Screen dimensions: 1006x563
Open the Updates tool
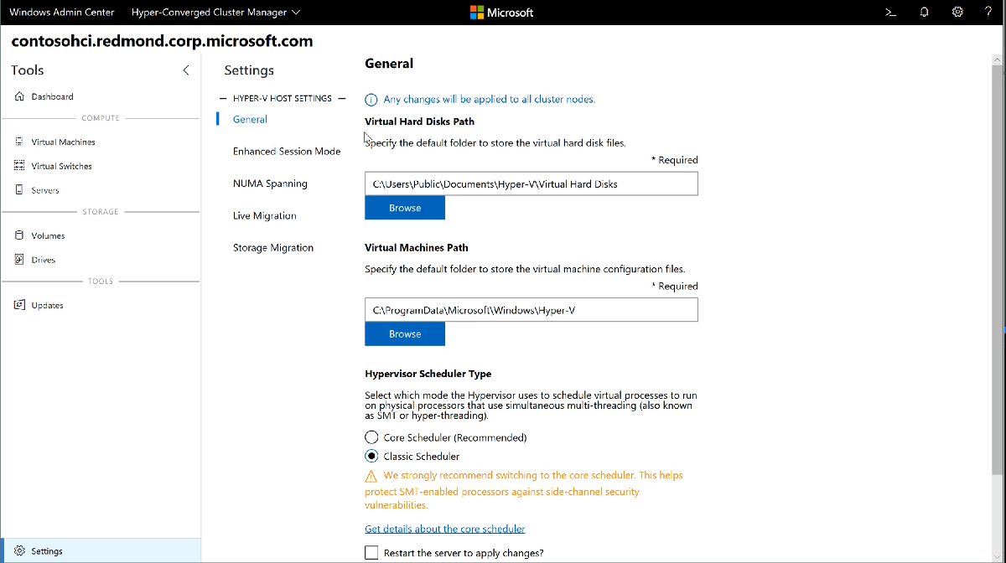tap(47, 305)
